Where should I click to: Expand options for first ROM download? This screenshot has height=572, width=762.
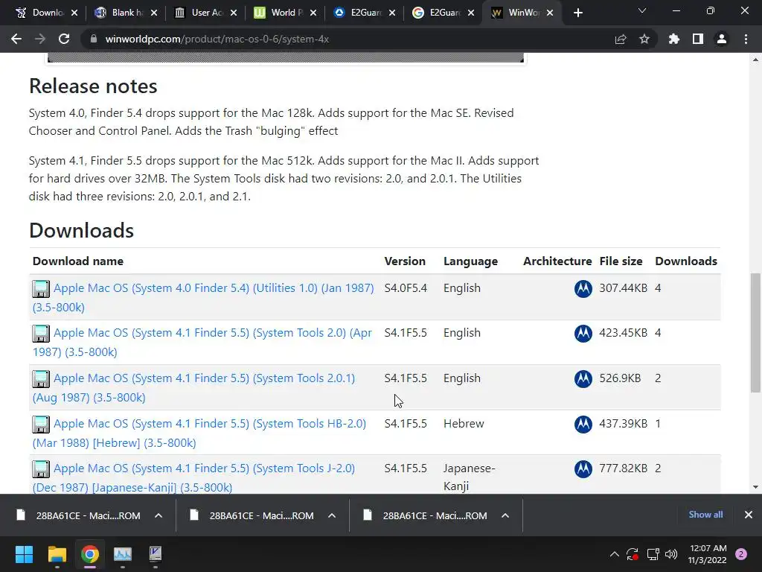tap(159, 515)
